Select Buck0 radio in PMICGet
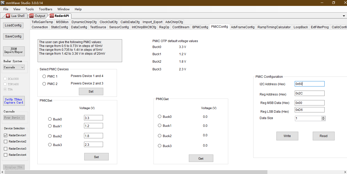 pyautogui.click(x=160, y=117)
